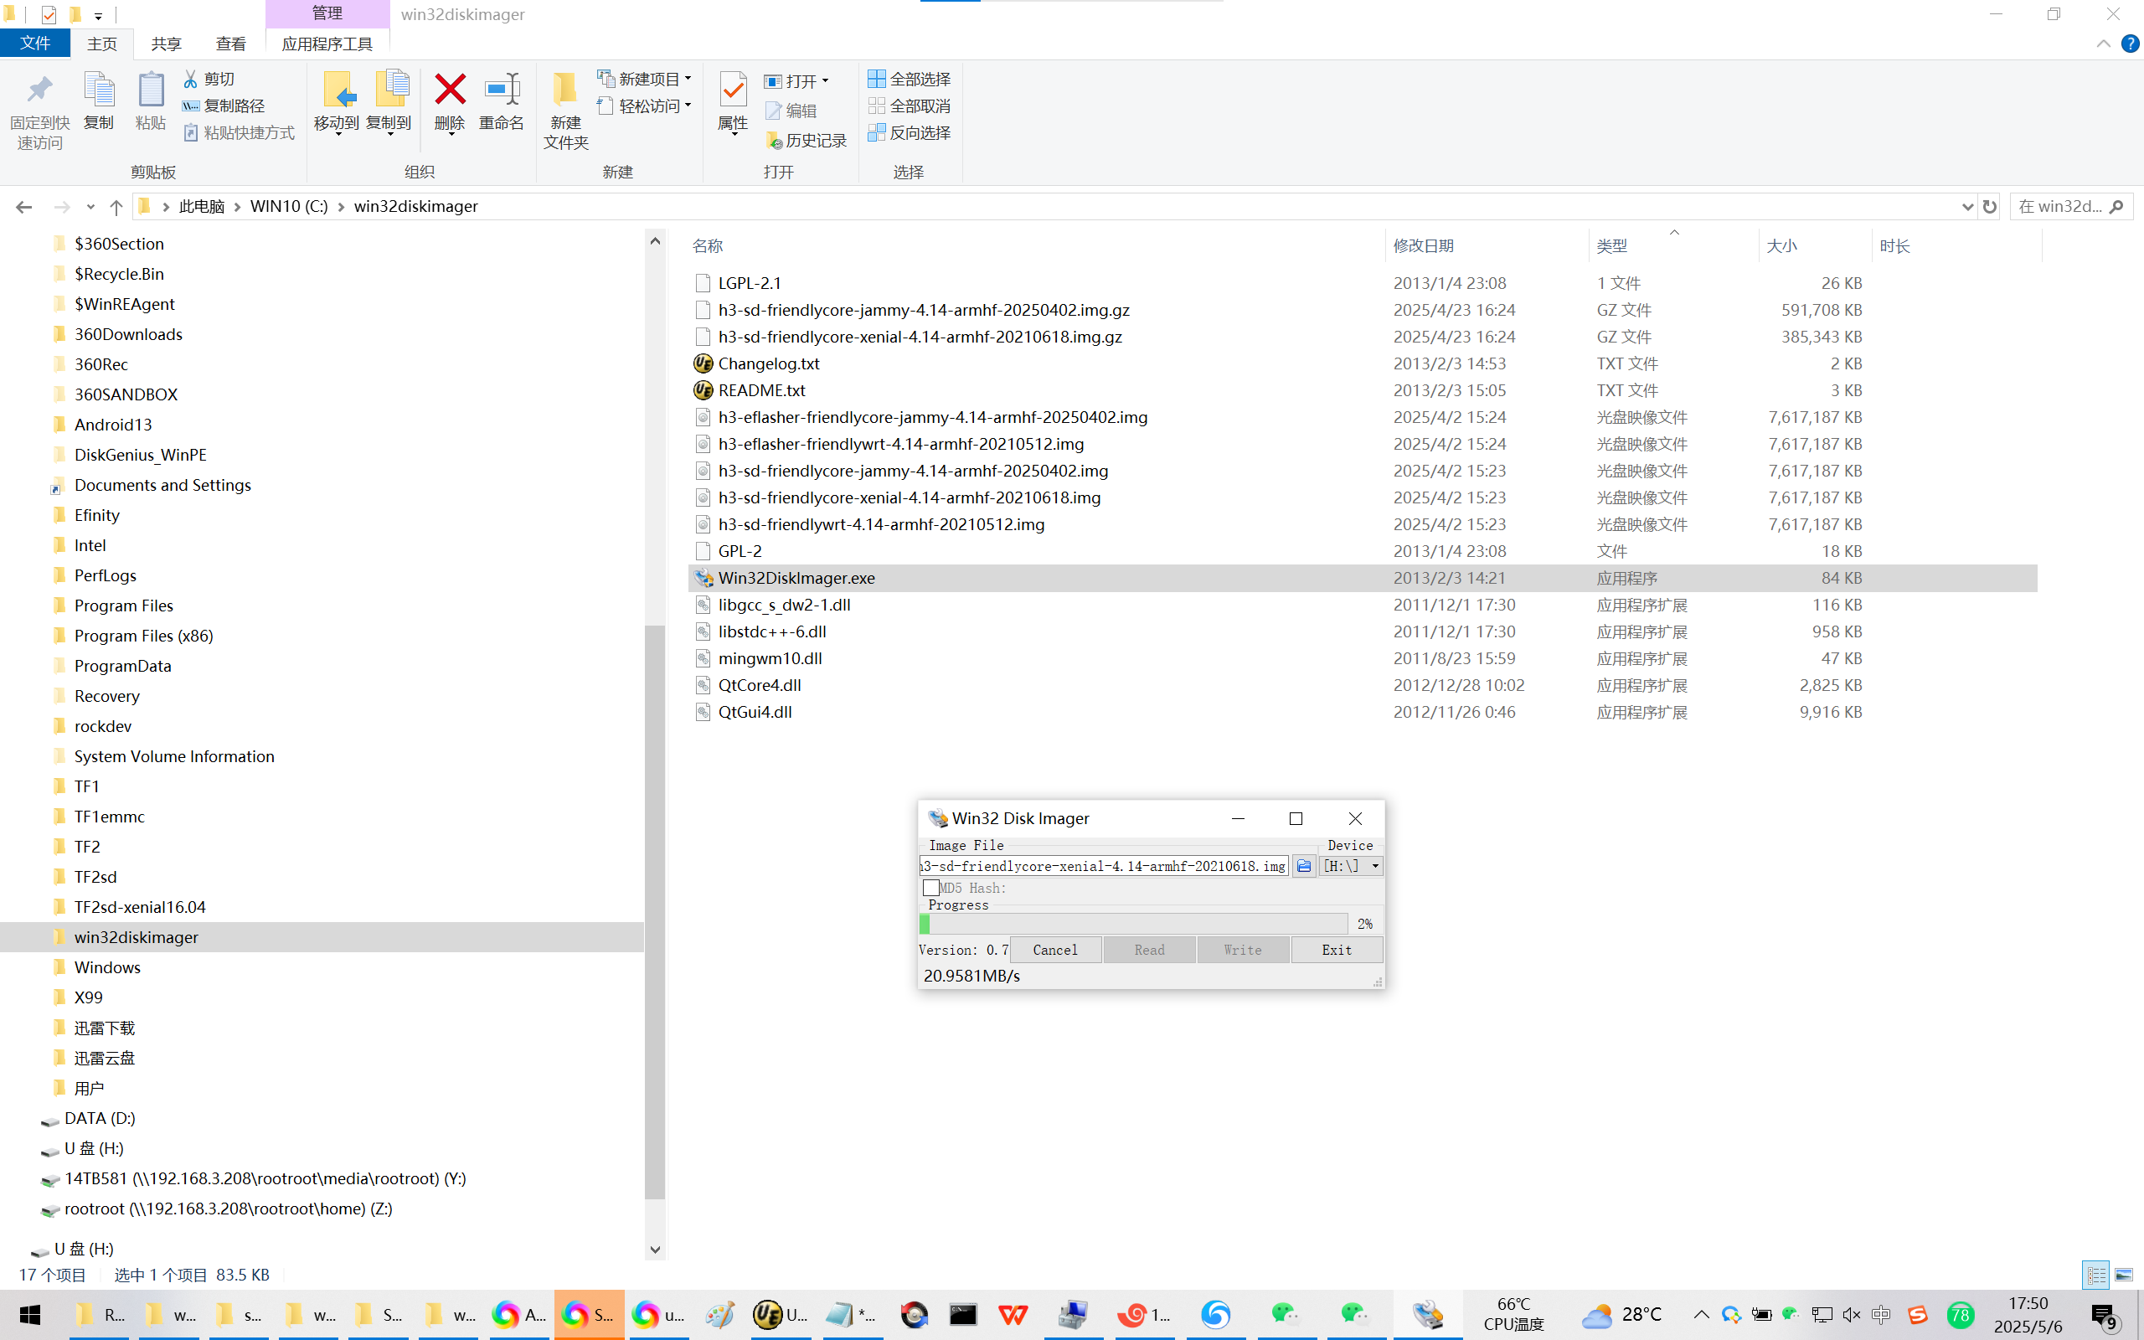Click the write progress bar

(x=1133, y=924)
